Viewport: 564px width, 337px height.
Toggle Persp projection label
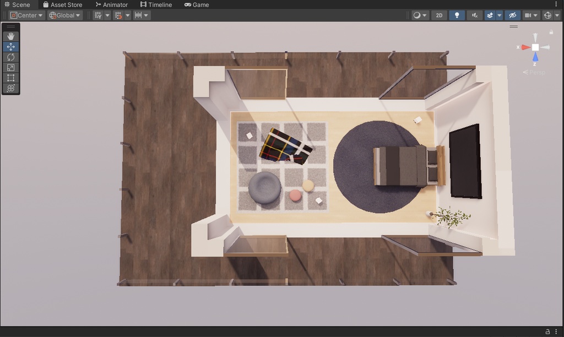pyautogui.click(x=534, y=72)
